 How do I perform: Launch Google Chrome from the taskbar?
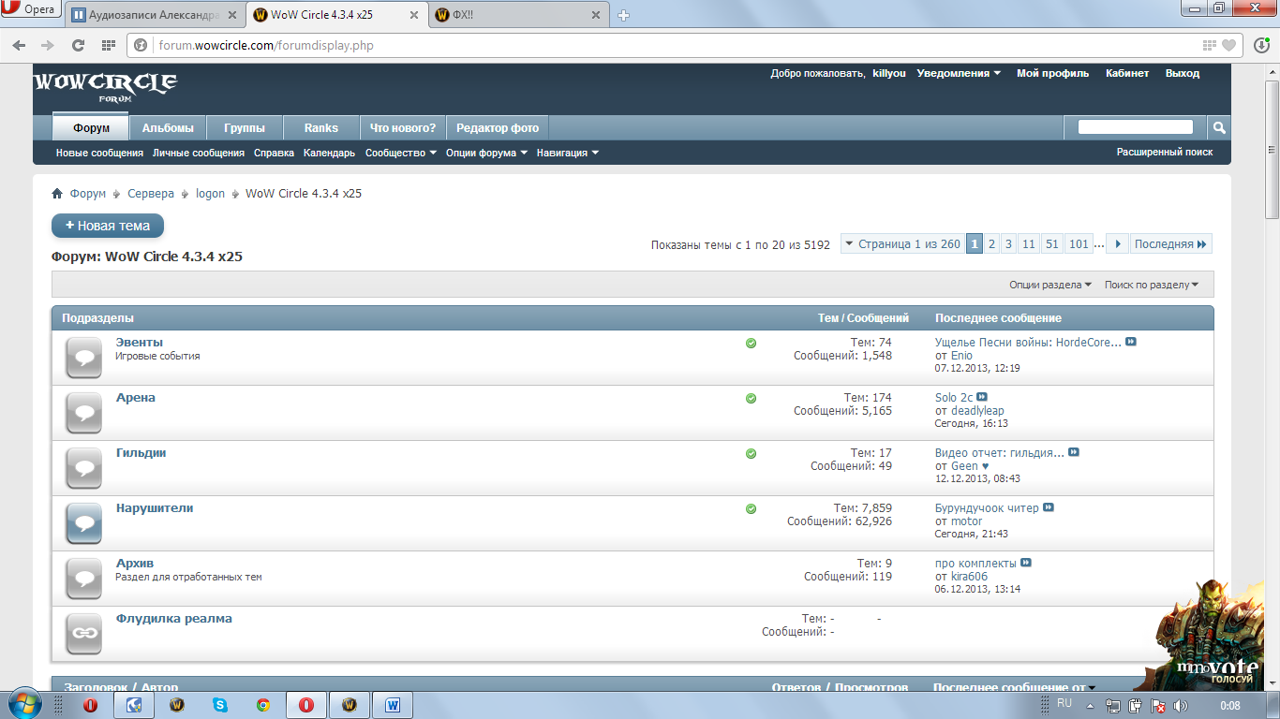coord(263,705)
